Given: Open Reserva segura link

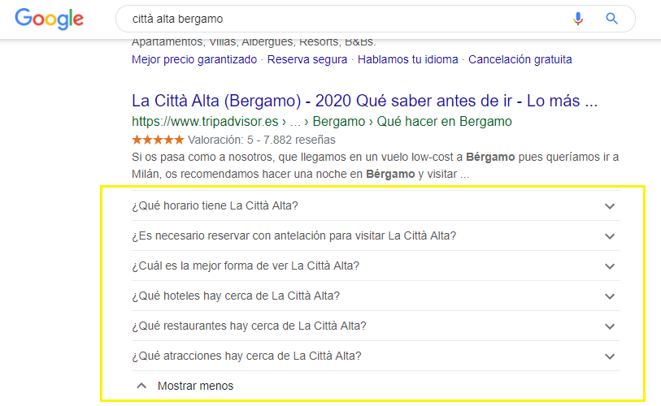Looking at the screenshot, I should pyautogui.click(x=307, y=59).
